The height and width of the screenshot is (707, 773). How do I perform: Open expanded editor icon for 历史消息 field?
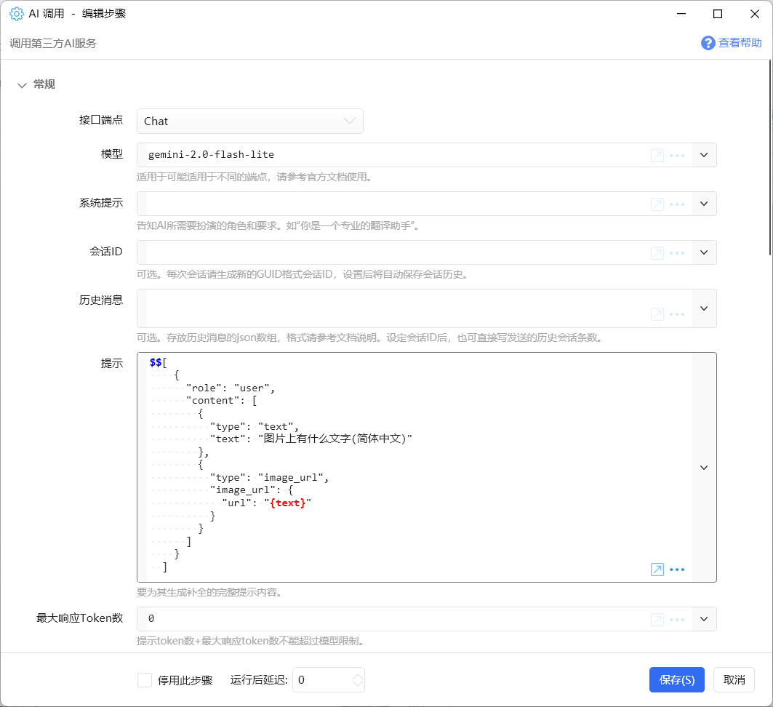(657, 314)
